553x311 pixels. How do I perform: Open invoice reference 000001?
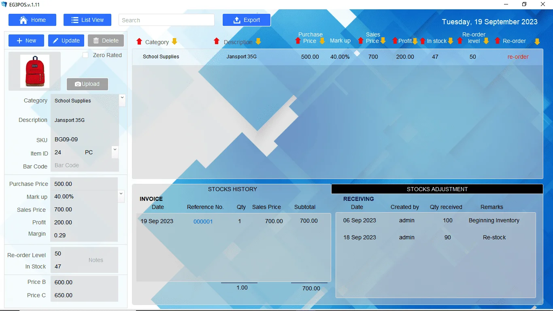[x=203, y=222]
